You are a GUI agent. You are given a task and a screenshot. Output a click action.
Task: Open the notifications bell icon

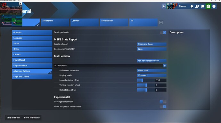192,6
